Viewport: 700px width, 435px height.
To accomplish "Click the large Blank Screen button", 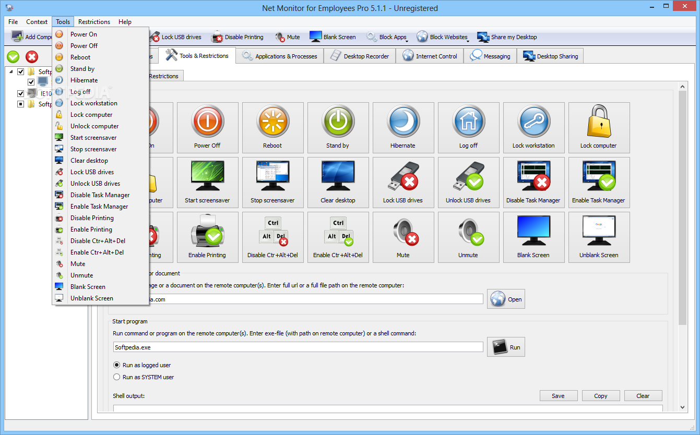I will [x=533, y=237].
